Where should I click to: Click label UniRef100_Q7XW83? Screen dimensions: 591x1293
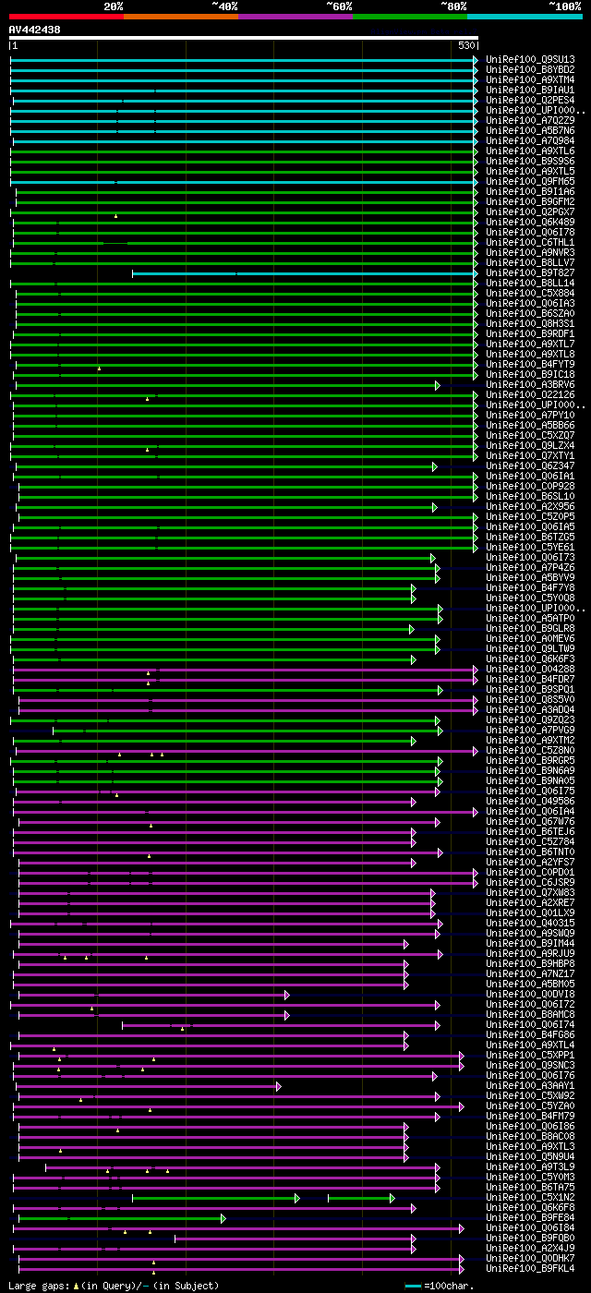pos(530,892)
